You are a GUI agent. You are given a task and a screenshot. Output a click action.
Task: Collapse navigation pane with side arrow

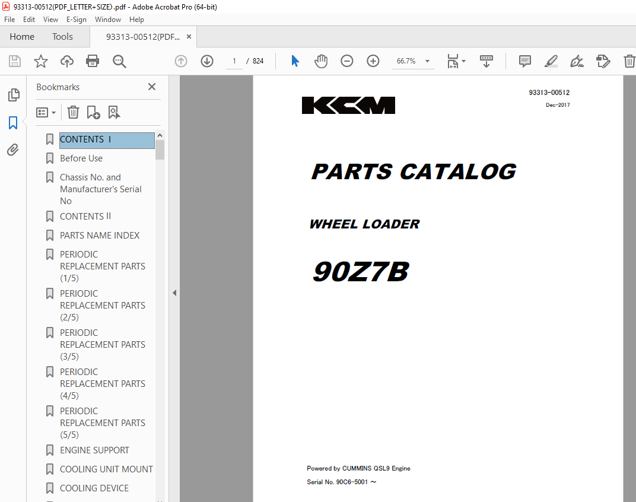click(174, 293)
